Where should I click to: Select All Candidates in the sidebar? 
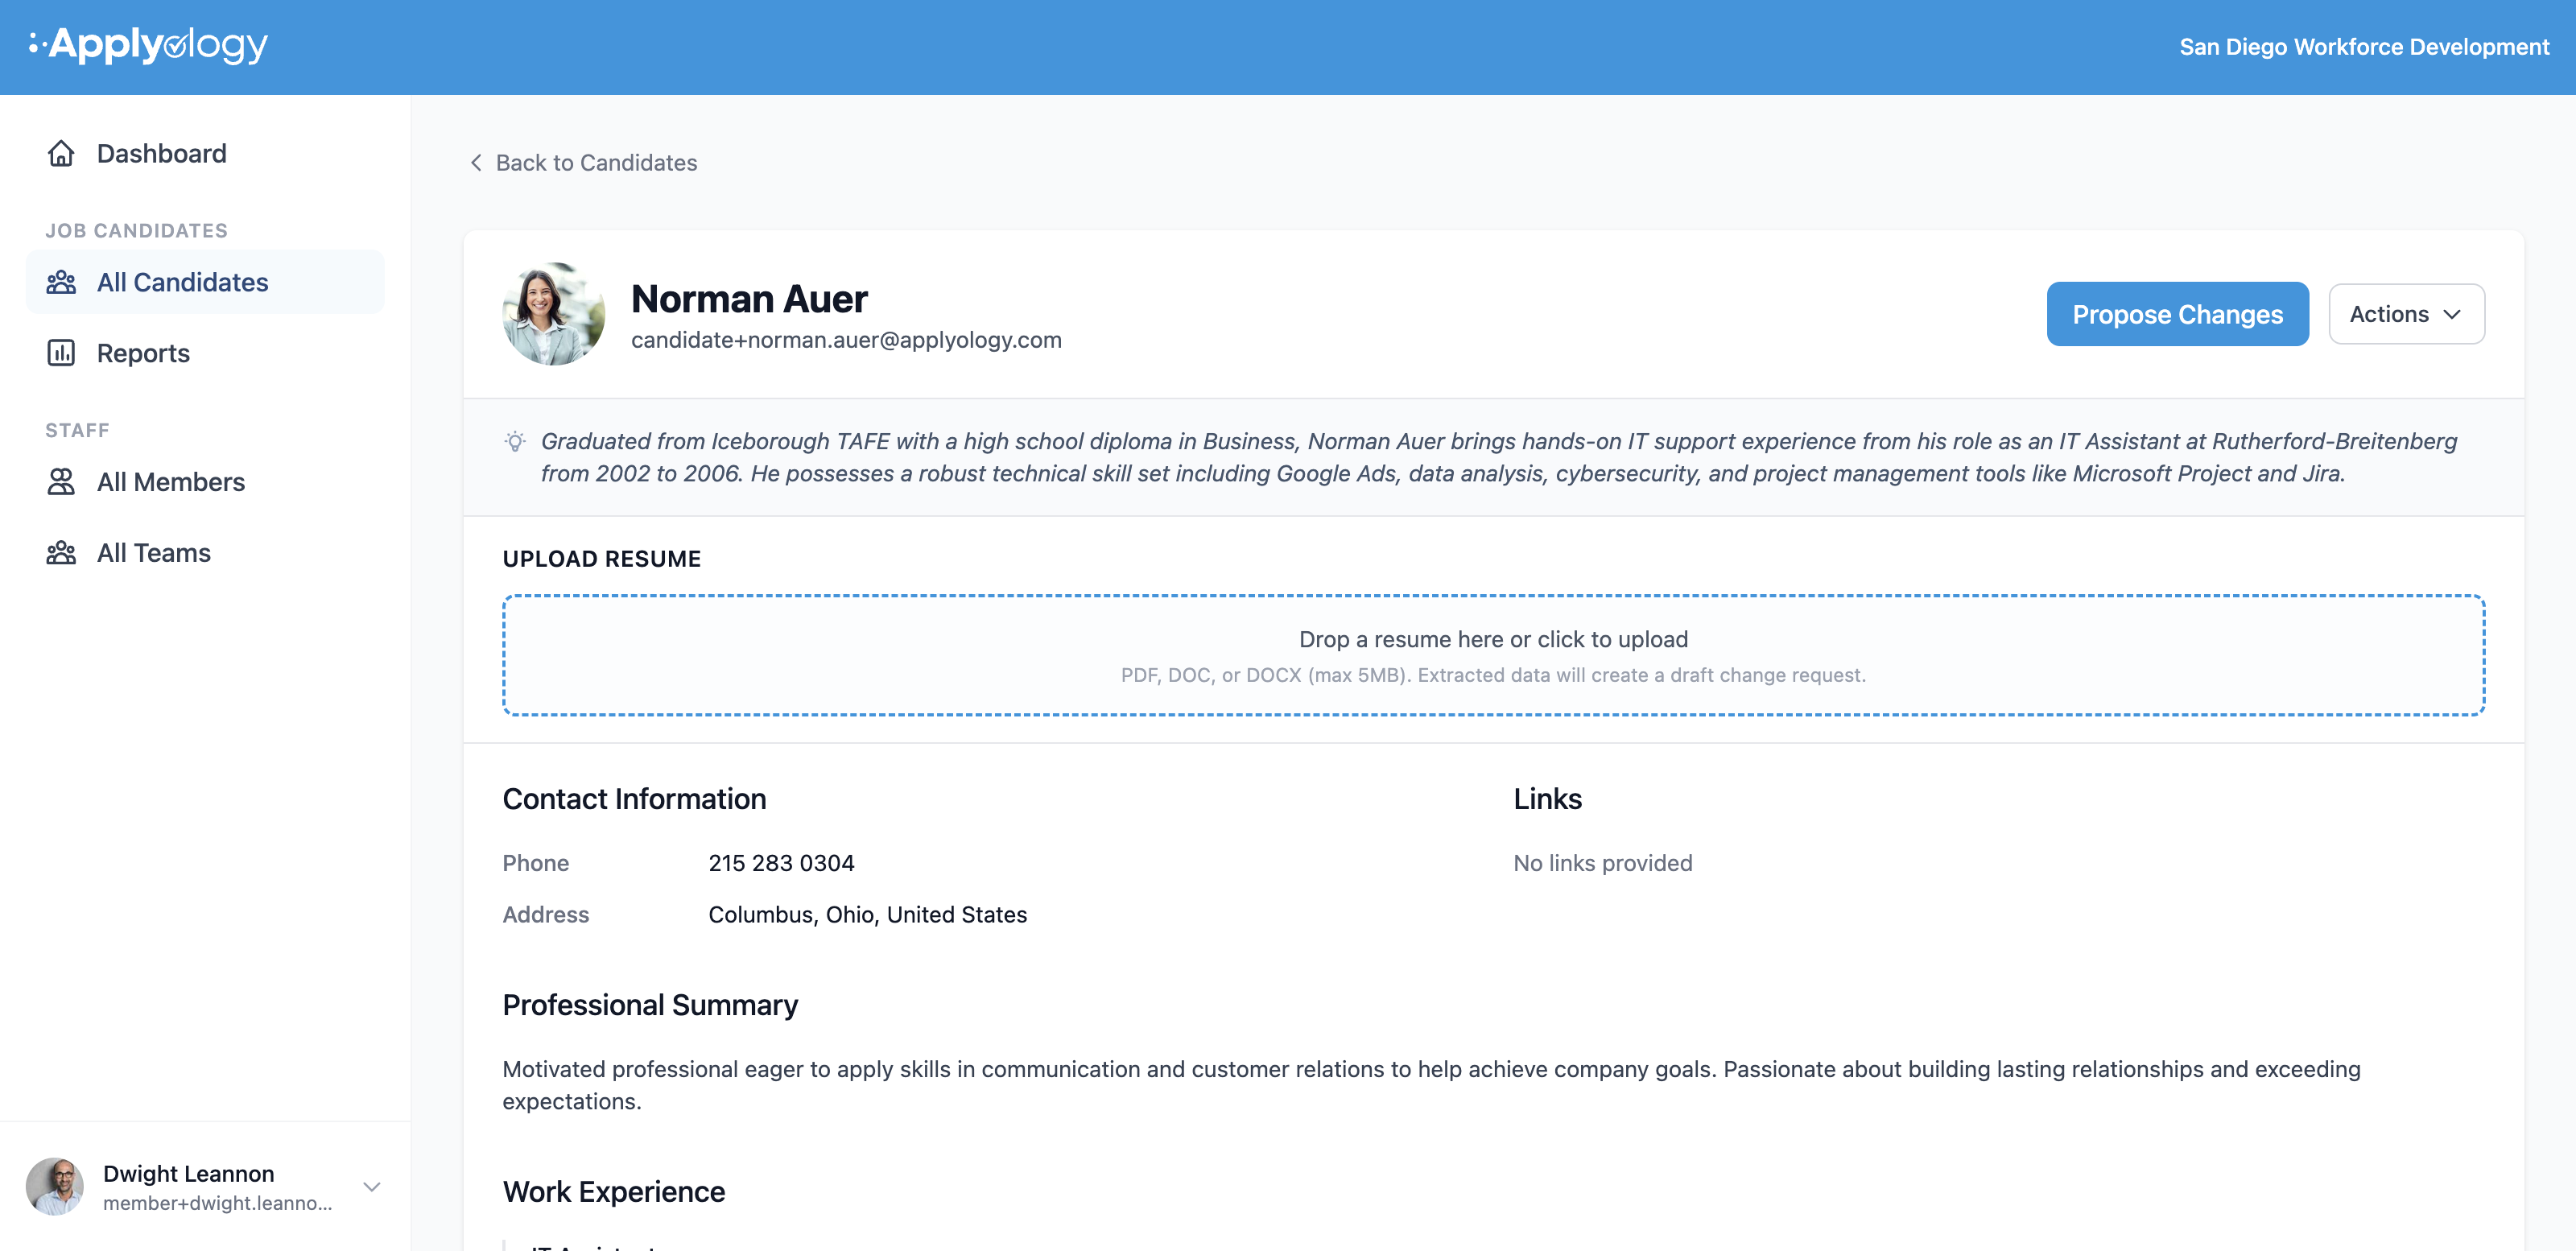click(205, 282)
